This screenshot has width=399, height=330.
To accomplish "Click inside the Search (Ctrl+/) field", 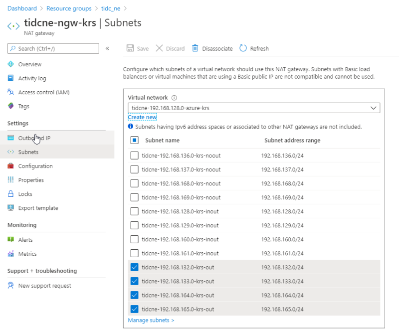I will pos(52,48).
